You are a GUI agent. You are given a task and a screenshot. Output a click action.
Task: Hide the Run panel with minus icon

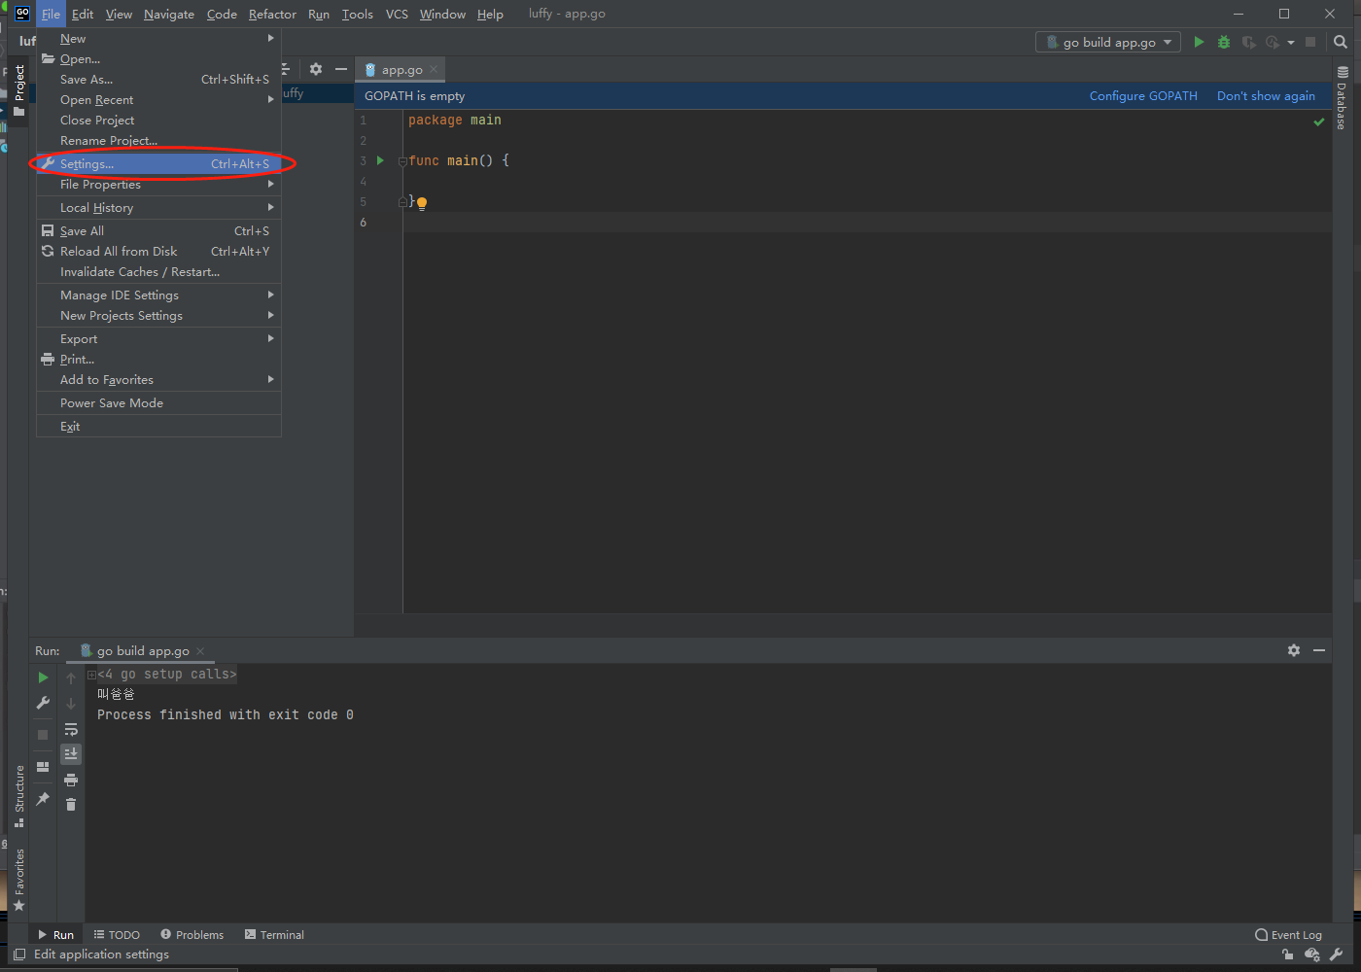click(1319, 650)
